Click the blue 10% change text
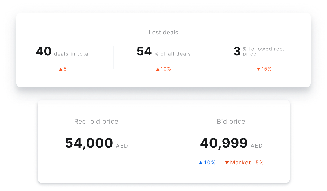The height and width of the screenshot is (191, 327). [x=210, y=163]
